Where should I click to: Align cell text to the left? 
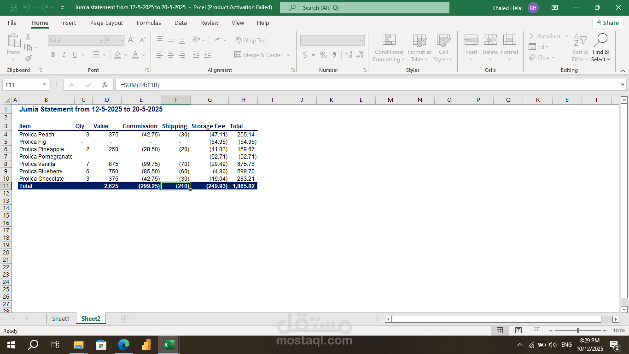coord(160,55)
